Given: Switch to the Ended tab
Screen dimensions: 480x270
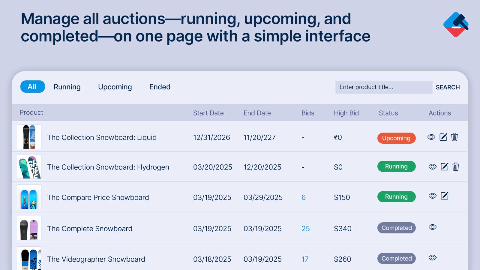Looking at the screenshot, I should point(160,87).
